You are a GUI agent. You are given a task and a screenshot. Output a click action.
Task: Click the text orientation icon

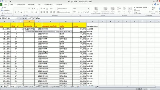(x=51, y=8)
